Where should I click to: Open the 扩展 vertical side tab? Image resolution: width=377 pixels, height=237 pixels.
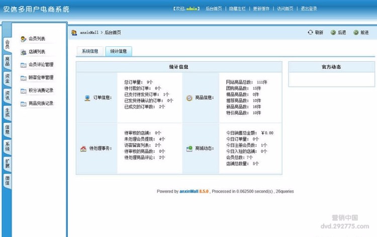(x=8, y=164)
